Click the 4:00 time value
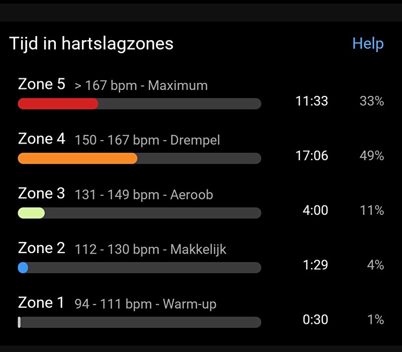Viewport: 402px width, 352px height. [316, 210]
